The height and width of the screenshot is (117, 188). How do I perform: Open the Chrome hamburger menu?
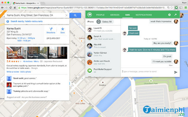(185, 8)
